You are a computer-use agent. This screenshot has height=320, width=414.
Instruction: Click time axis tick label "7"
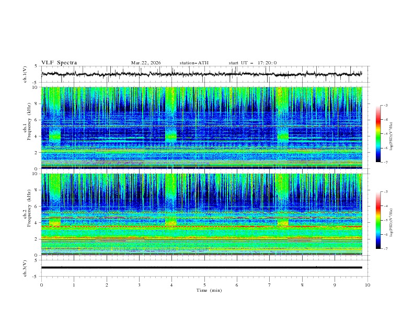click(x=270, y=285)
